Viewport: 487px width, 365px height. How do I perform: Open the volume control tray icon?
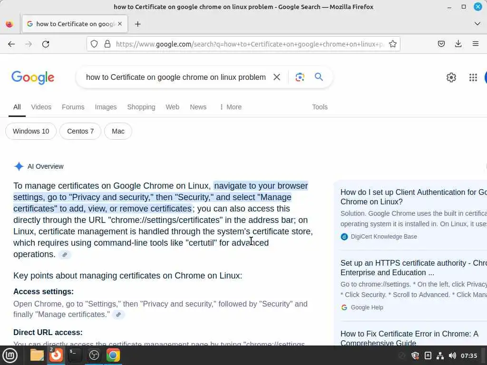452,355
